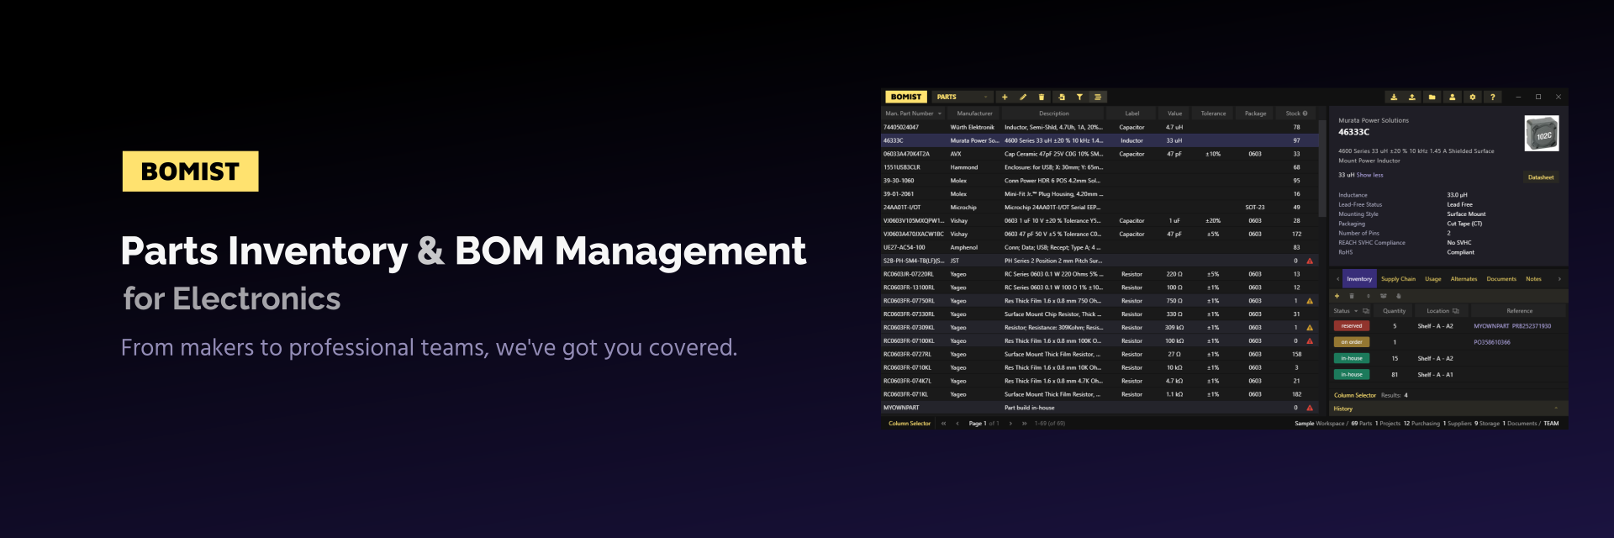This screenshot has width=1614, height=538.
Task: Click the add inventory entry plus icon
Action: pyautogui.click(x=1337, y=296)
